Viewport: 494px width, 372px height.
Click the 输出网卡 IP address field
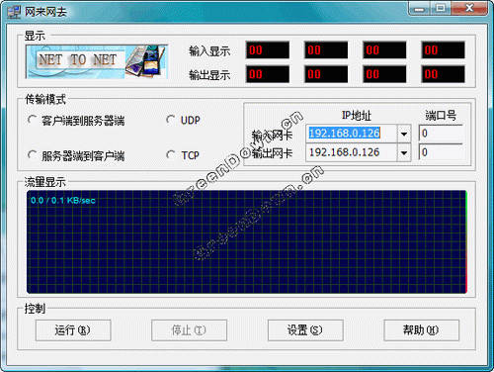(352, 152)
